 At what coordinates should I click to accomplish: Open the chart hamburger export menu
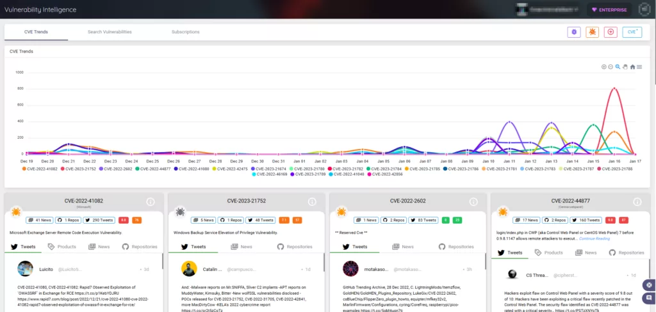pyautogui.click(x=640, y=67)
